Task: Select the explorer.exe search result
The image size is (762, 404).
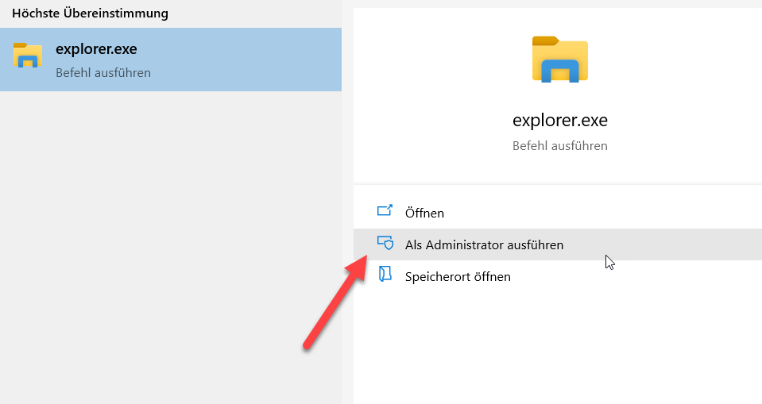Action: click(171, 60)
